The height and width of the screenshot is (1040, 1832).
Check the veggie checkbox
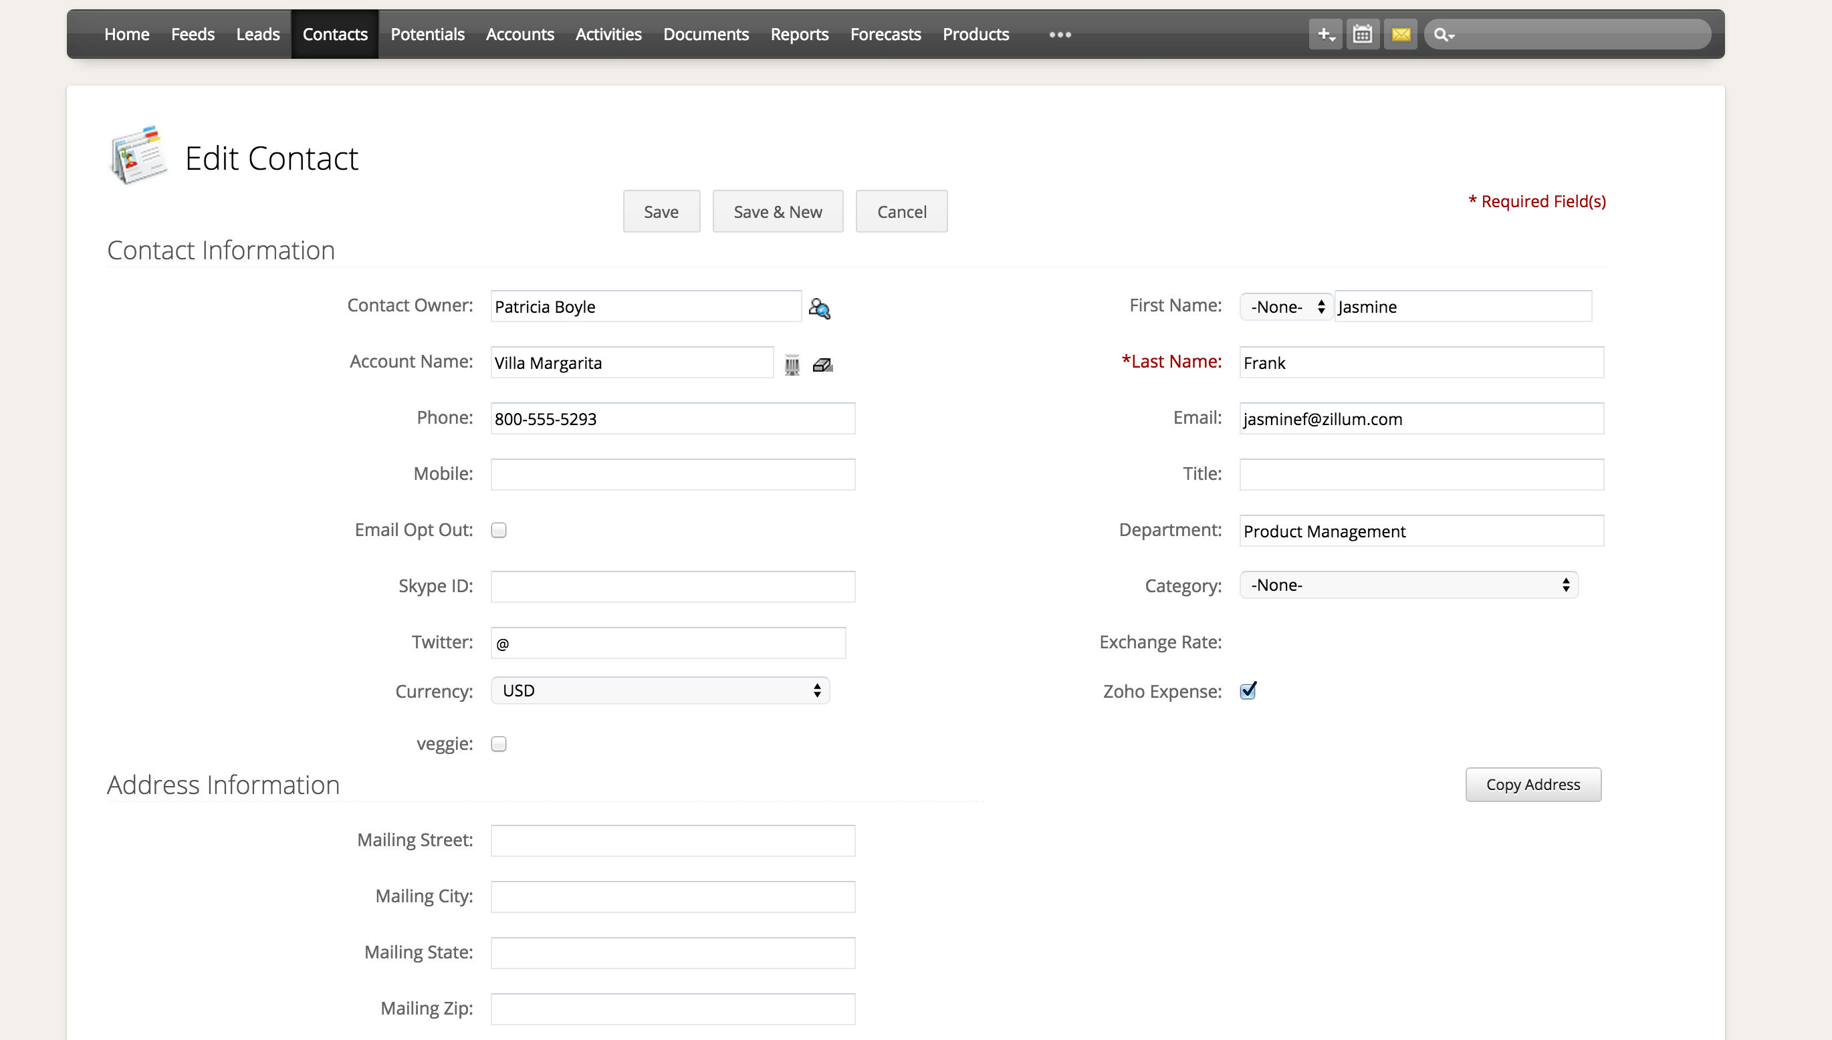(x=498, y=743)
